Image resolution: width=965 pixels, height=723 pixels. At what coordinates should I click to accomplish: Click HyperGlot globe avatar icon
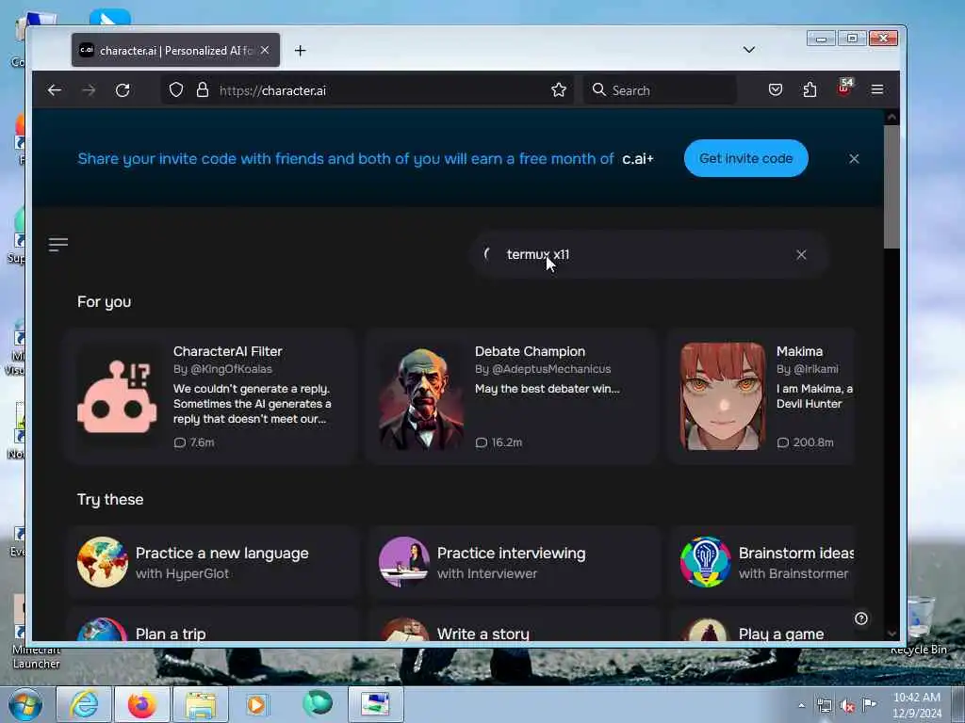(102, 562)
